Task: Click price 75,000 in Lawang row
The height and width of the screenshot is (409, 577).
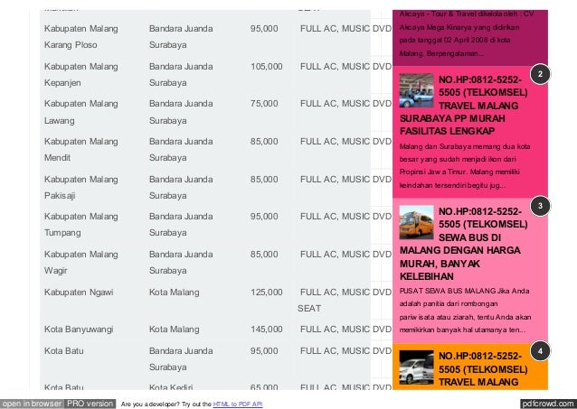Action: point(264,104)
